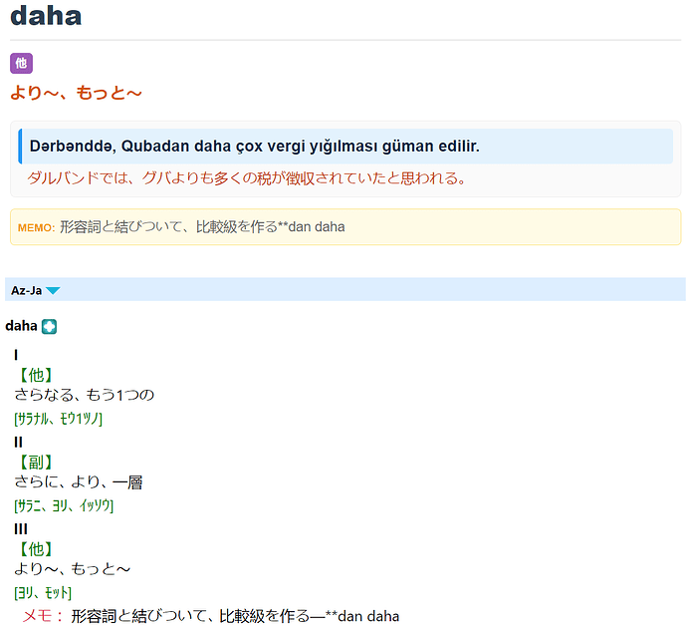Click the Azerbaijani example sentence starting Dərbənddə
687x631 pixels.
pyautogui.click(x=254, y=147)
